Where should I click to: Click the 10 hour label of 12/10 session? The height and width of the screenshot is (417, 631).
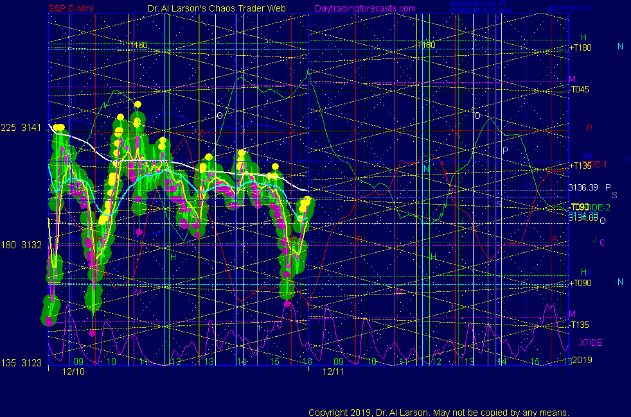(111, 362)
